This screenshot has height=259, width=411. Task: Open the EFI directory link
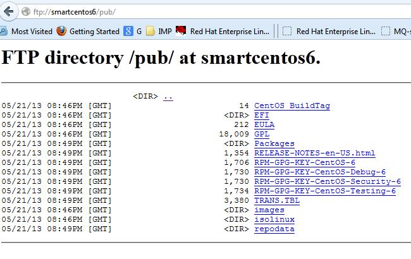coord(262,115)
